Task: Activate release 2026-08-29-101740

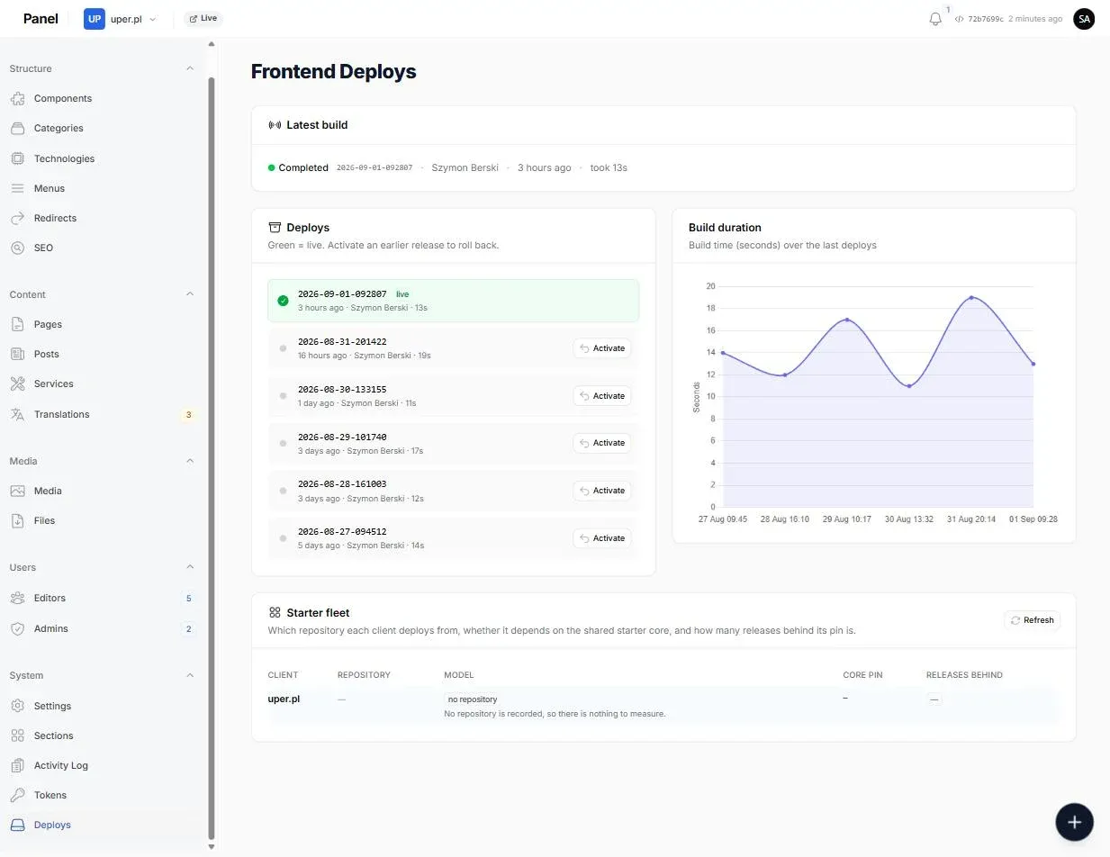Action: (602, 443)
